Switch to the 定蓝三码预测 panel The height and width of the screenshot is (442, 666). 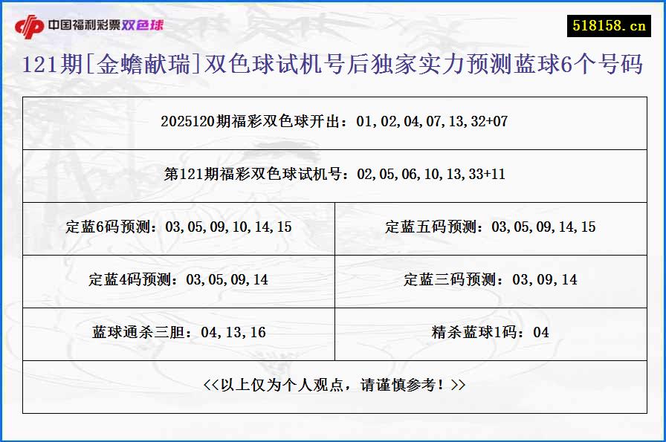coord(491,280)
